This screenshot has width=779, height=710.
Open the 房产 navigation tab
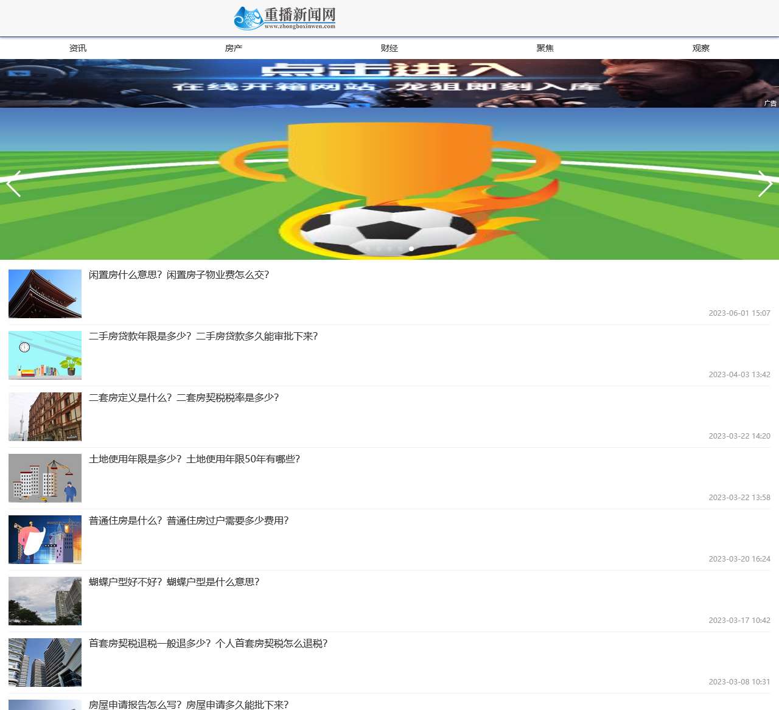pyautogui.click(x=234, y=48)
